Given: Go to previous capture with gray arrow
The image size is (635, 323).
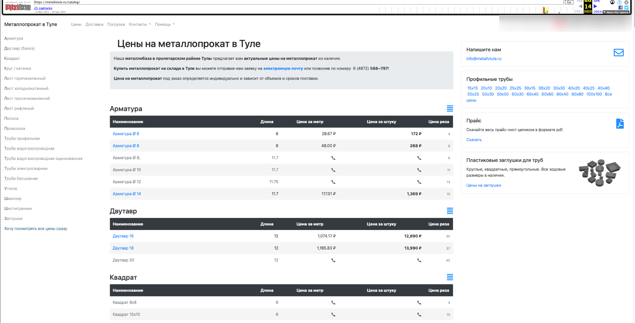Looking at the screenshot, I should [580, 6].
